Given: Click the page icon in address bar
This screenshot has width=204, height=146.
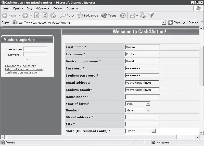Looking at the screenshot, I should [x=14, y=22].
